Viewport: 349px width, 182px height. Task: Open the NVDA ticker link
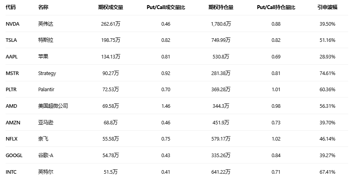coord(13,24)
